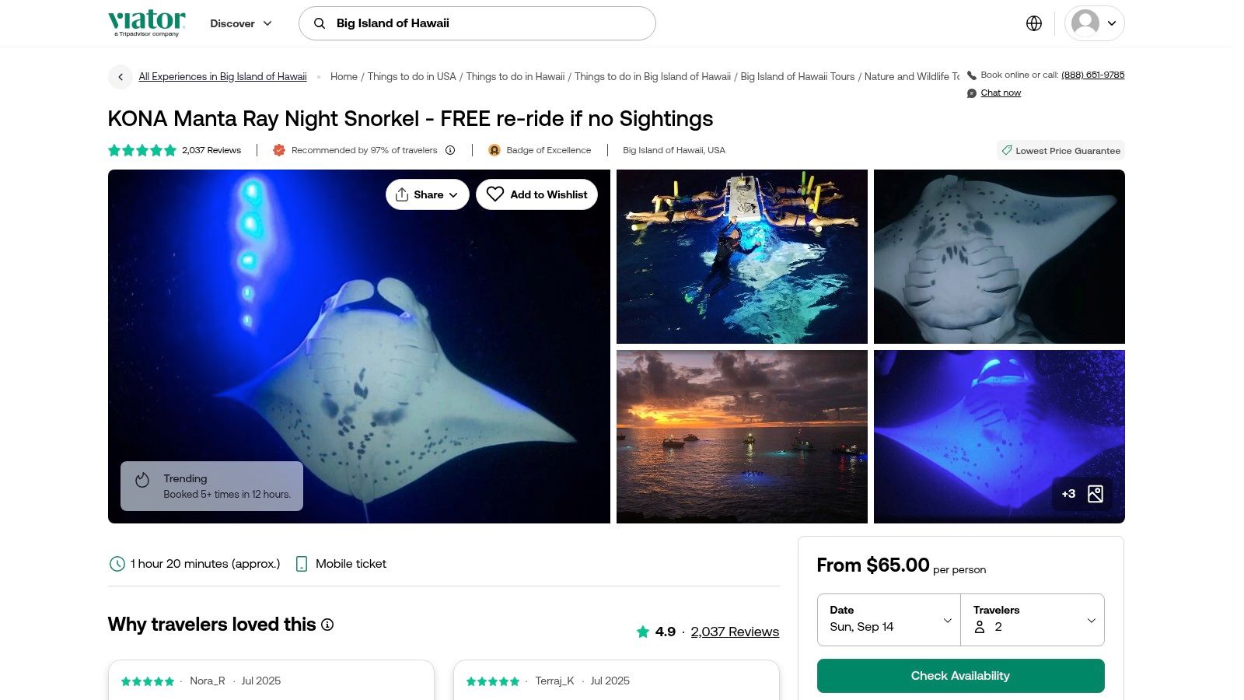Expand the Discover dropdown menu

[x=241, y=23]
